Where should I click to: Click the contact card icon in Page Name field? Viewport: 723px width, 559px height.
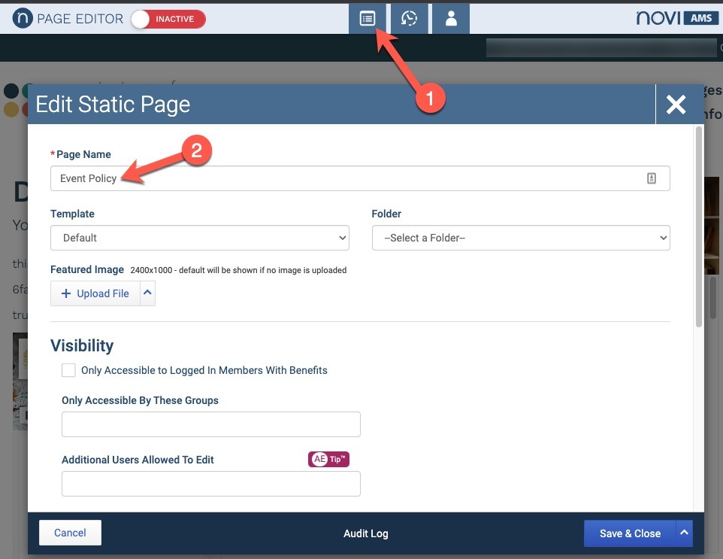pos(651,178)
